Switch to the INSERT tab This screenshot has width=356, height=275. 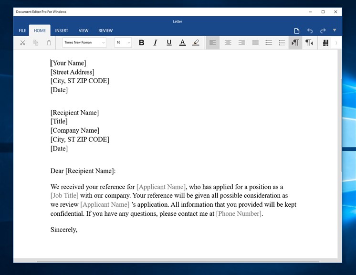coord(62,31)
